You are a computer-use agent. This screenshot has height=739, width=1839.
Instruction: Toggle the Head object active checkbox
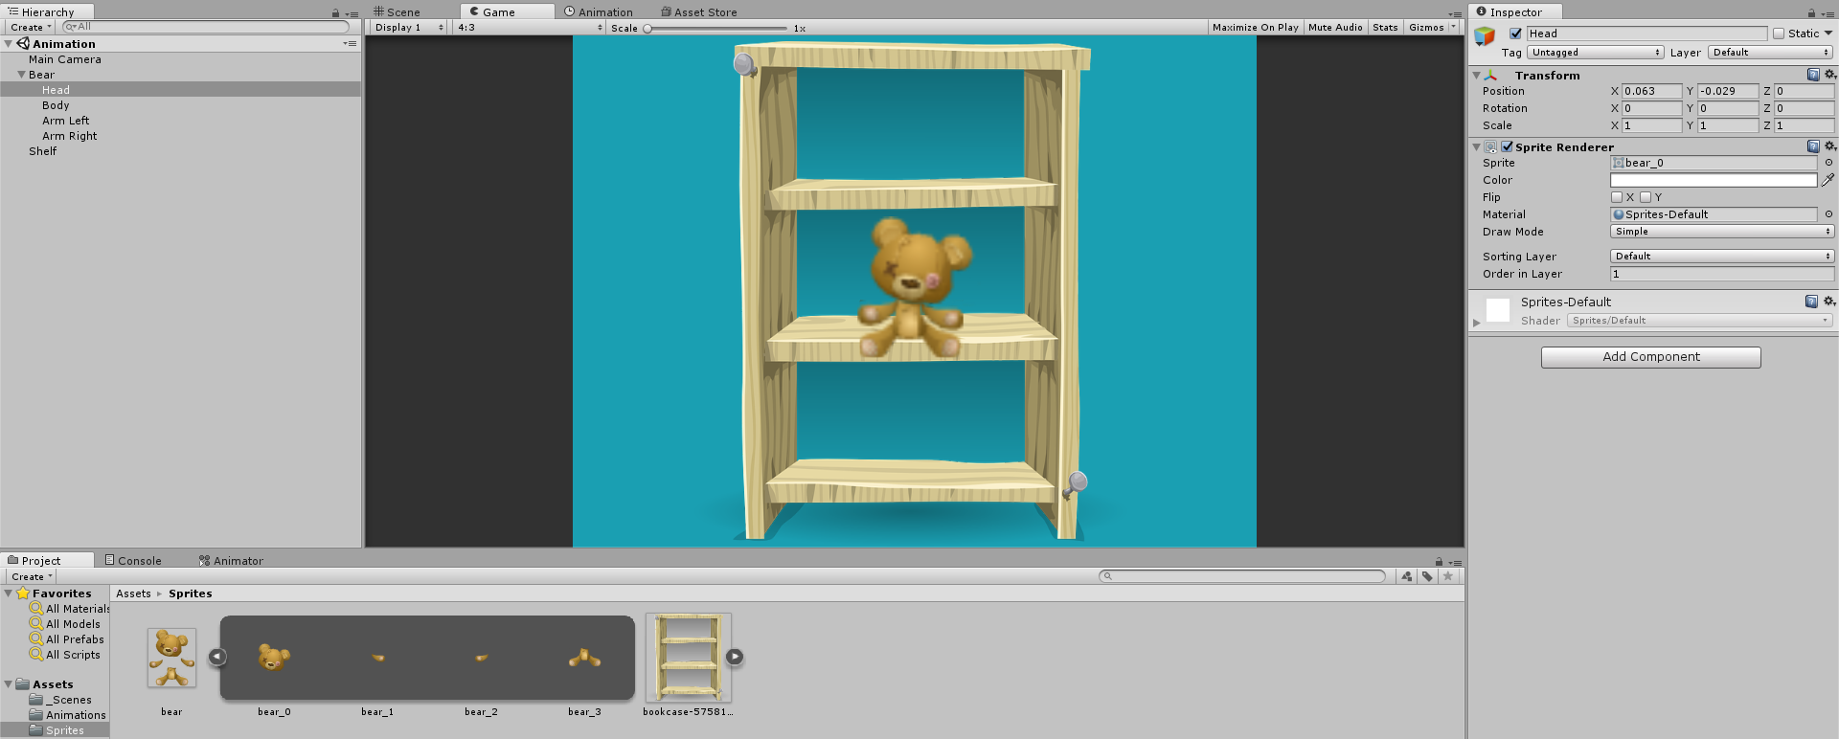tap(1515, 34)
